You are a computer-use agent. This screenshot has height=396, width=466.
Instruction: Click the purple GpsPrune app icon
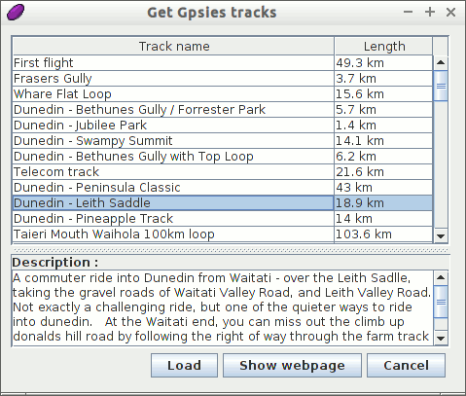tap(16, 13)
